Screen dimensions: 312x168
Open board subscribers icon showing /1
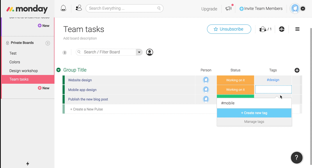point(265,29)
